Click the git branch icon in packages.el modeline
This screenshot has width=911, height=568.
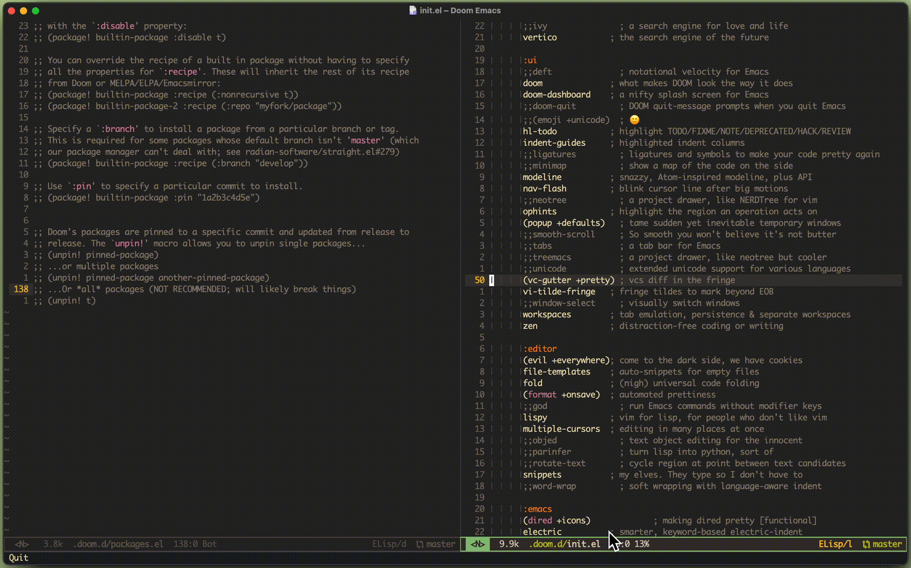[x=420, y=544]
